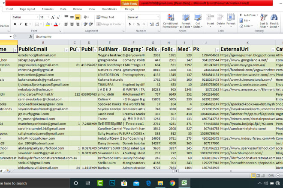The image size is (283, 188).
Task: Click the formula bar showing Username
Action: click(x=158, y=36)
